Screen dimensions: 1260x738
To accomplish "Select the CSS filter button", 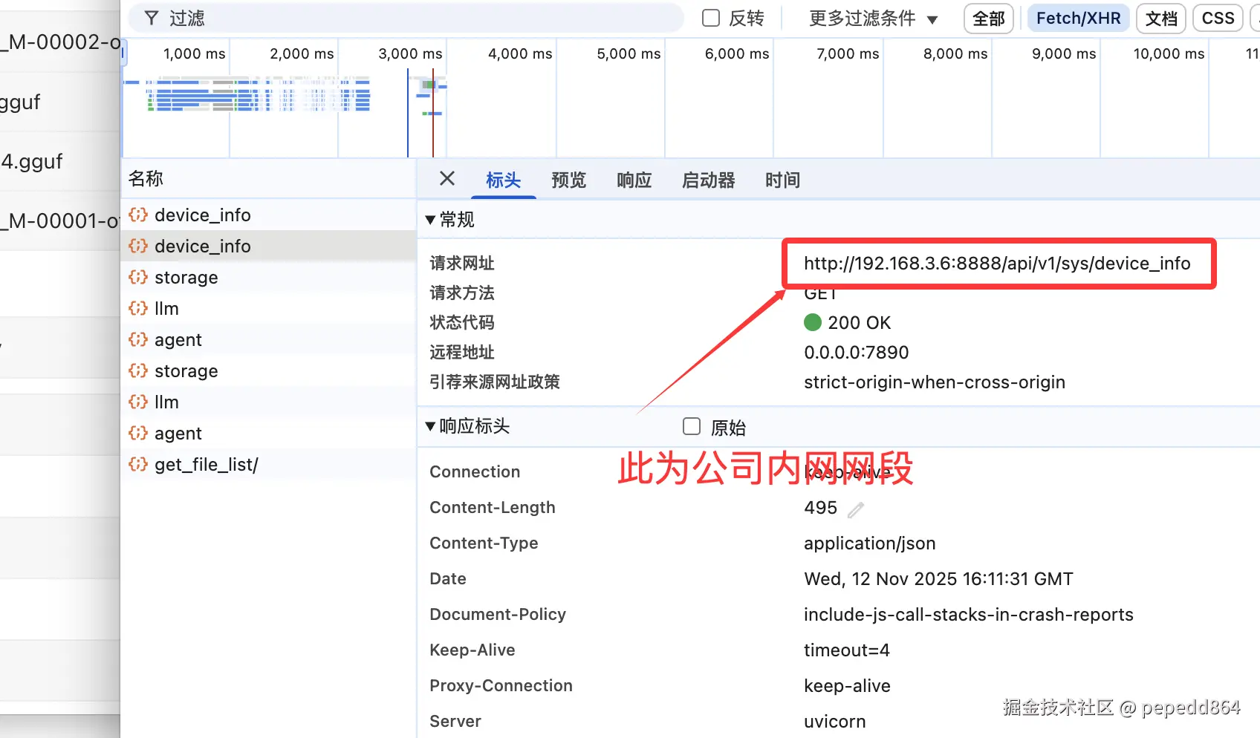I will (1218, 19).
